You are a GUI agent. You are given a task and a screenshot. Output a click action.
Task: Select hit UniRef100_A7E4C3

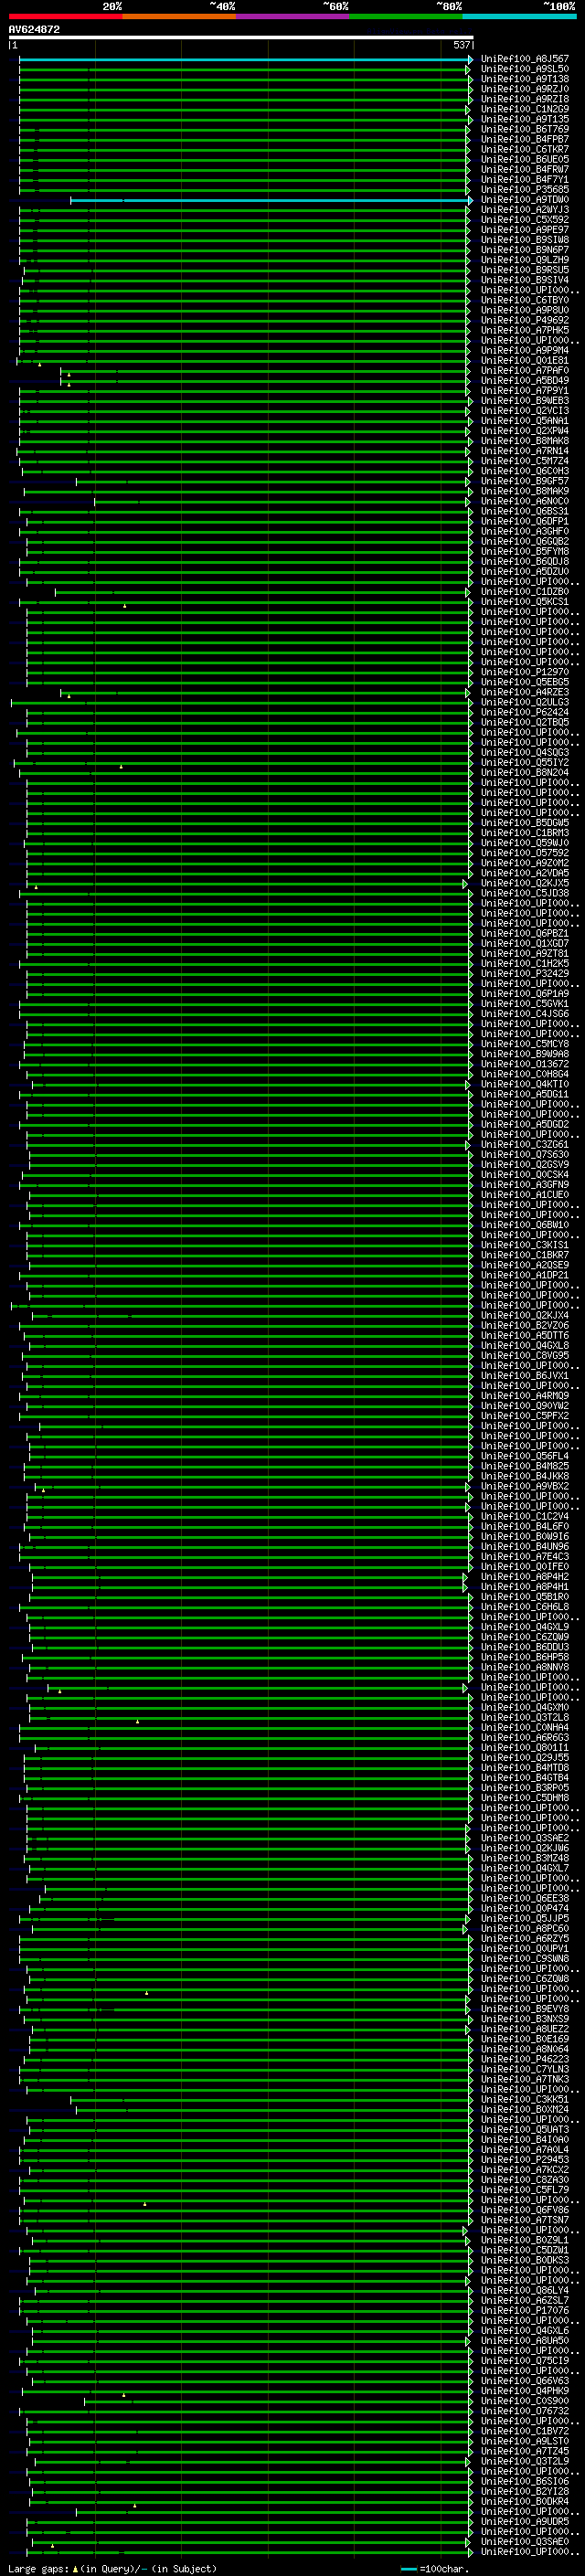pos(525,1557)
